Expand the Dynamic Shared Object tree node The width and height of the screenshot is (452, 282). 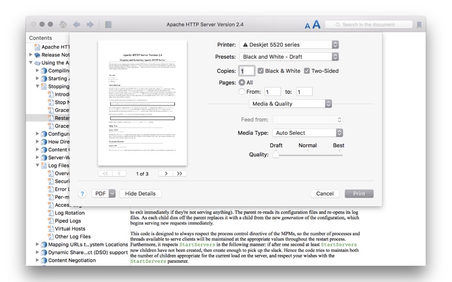pos(37,252)
